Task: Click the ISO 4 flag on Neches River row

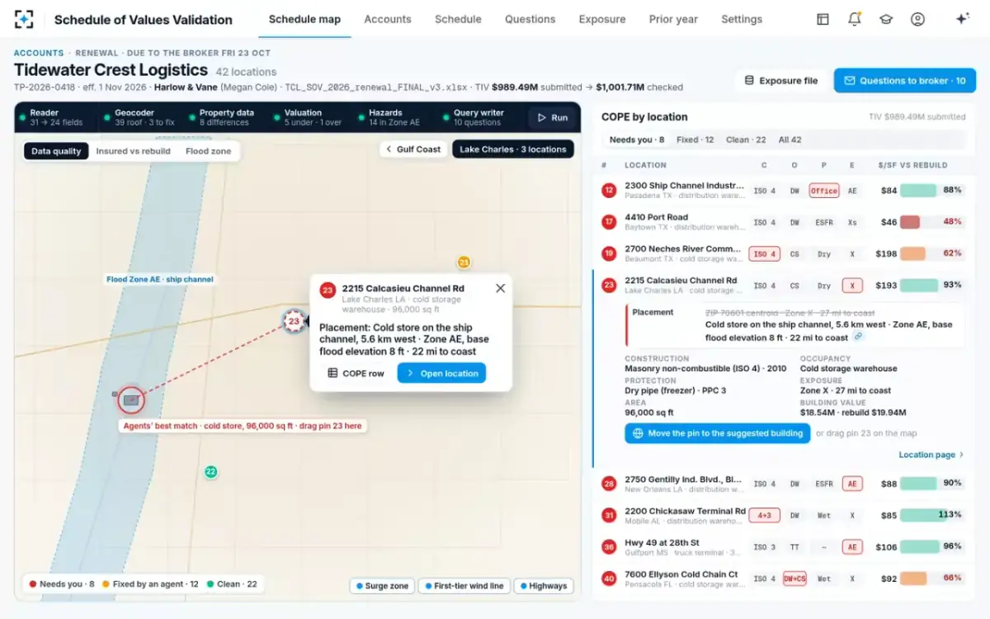Action: tap(764, 253)
